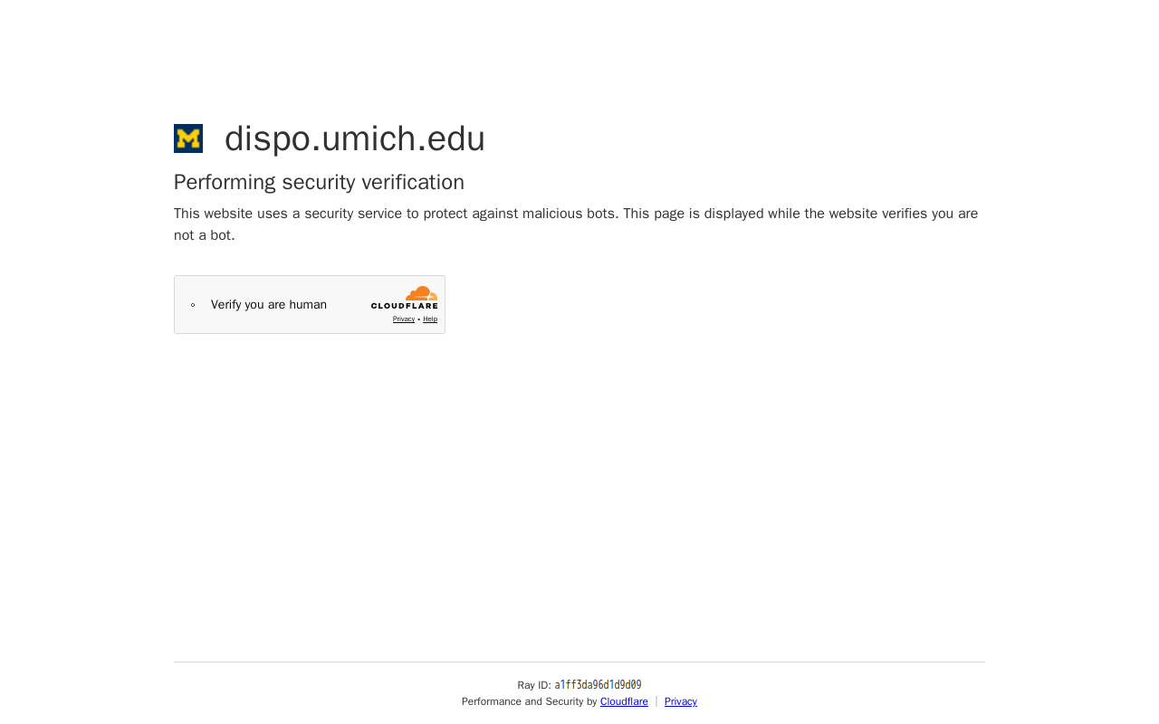
Task: Click the Performing security verification heading
Action: pos(319,182)
